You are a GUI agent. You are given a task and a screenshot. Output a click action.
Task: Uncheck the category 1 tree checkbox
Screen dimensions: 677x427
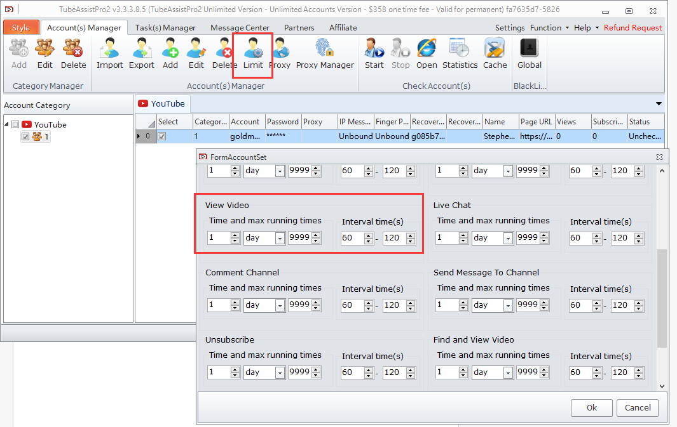[25, 136]
